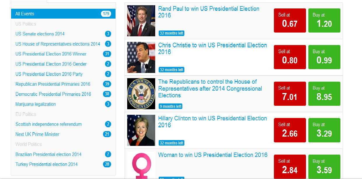362x179 pixels.
Task: Buy Republicans House control at 8.95
Action: pyautogui.click(x=324, y=94)
